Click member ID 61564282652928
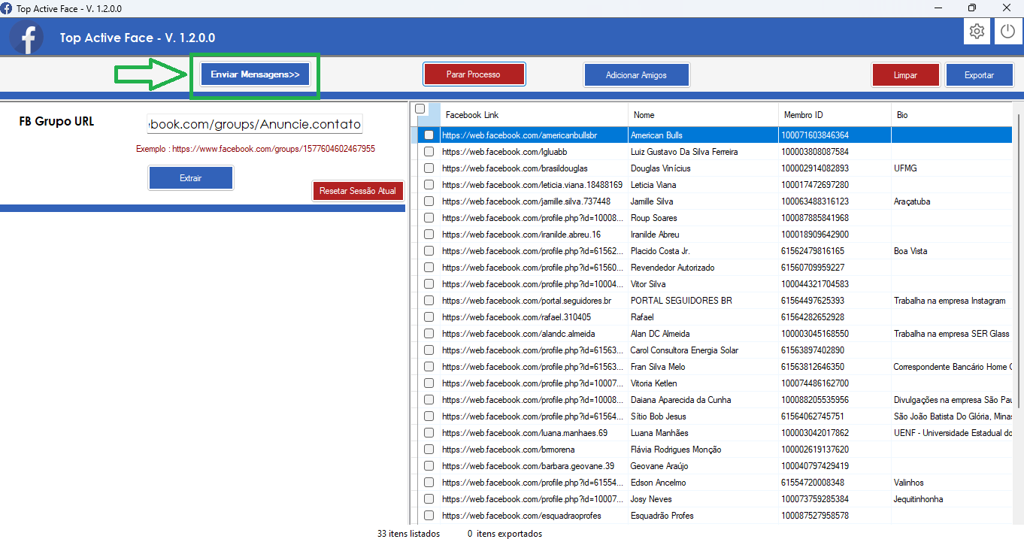 click(x=813, y=317)
